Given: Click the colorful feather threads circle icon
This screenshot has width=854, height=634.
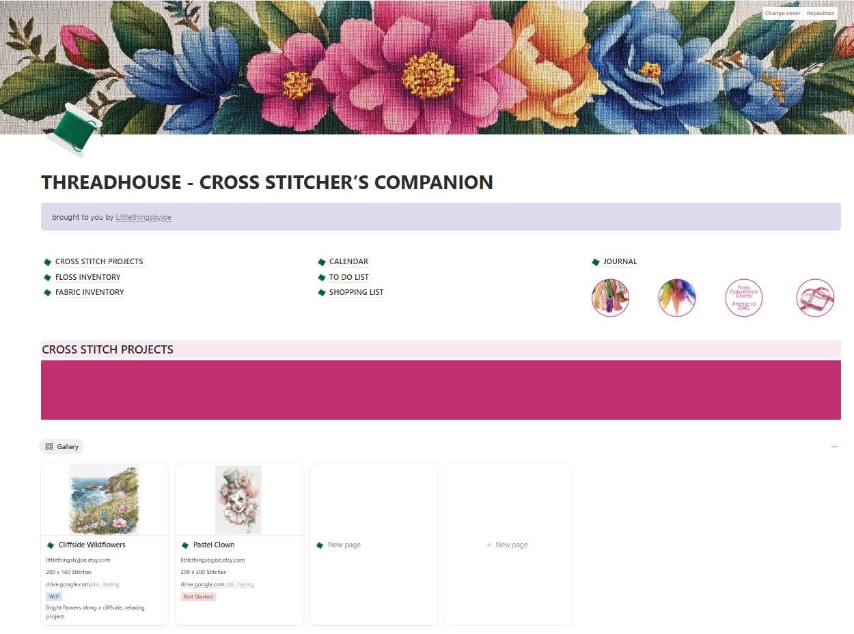Looking at the screenshot, I should click(x=676, y=298).
